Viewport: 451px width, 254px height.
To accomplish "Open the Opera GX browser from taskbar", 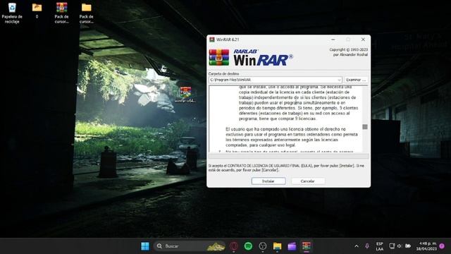I will (x=234, y=246).
